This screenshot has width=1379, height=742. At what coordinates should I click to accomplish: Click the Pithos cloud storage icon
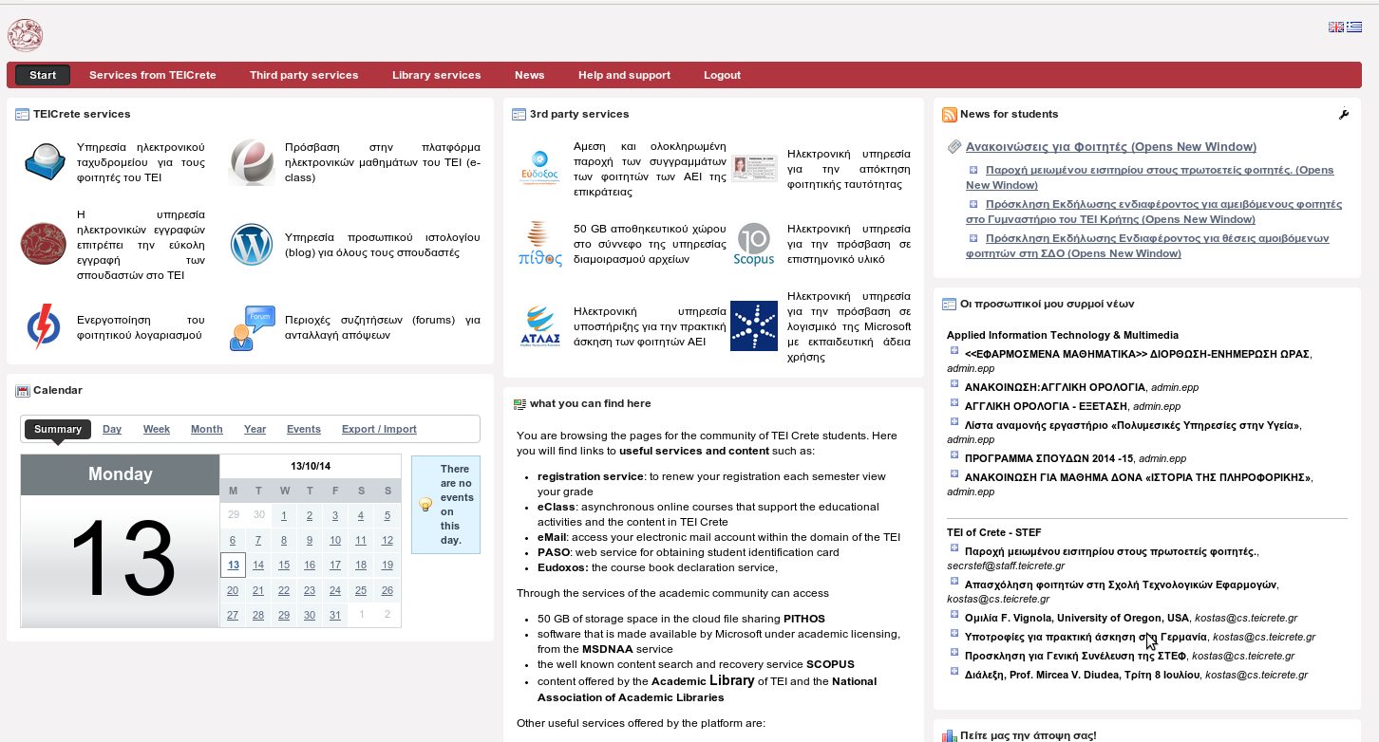539,244
